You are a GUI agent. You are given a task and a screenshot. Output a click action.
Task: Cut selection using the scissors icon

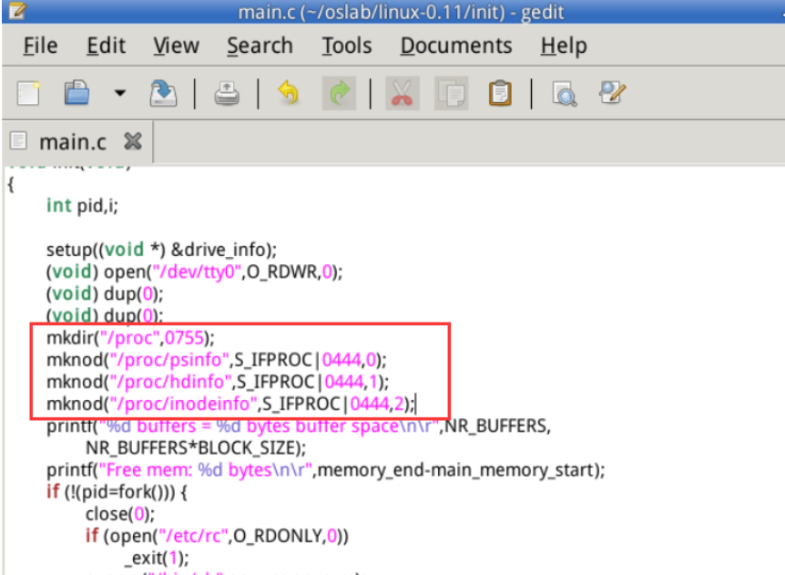400,93
